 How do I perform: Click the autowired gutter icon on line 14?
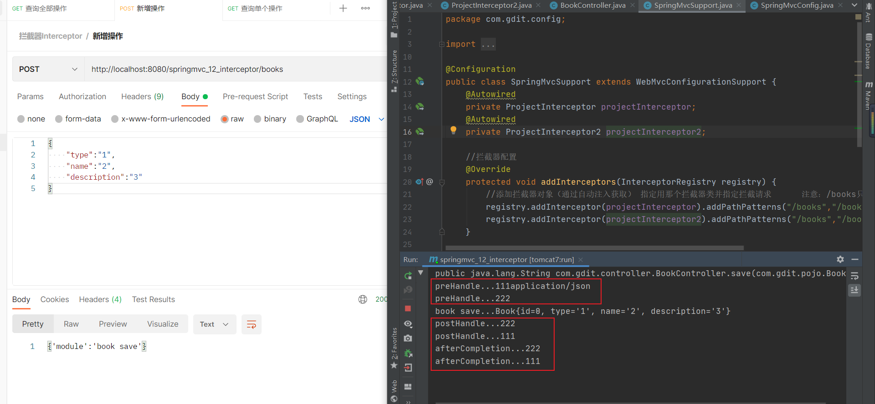[x=420, y=107]
